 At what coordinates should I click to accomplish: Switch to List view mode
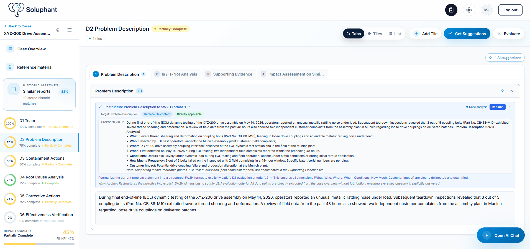(395, 34)
